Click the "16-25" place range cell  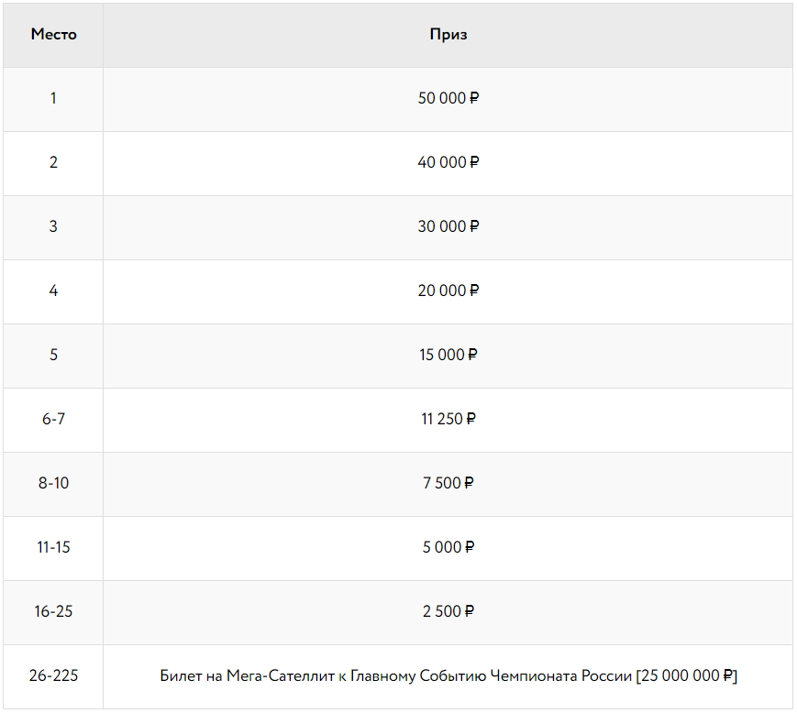click(x=53, y=611)
